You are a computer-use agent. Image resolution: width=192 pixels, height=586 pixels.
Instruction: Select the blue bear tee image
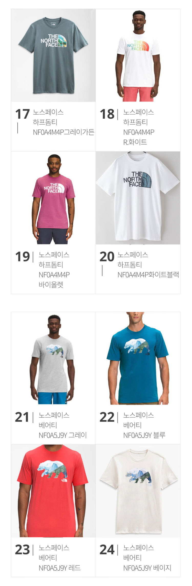point(138,358)
